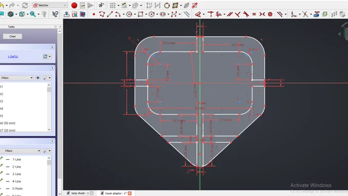This screenshot has height=196, width=348.
Task: Select the trim edge tool
Action: [x=305, y=14]
